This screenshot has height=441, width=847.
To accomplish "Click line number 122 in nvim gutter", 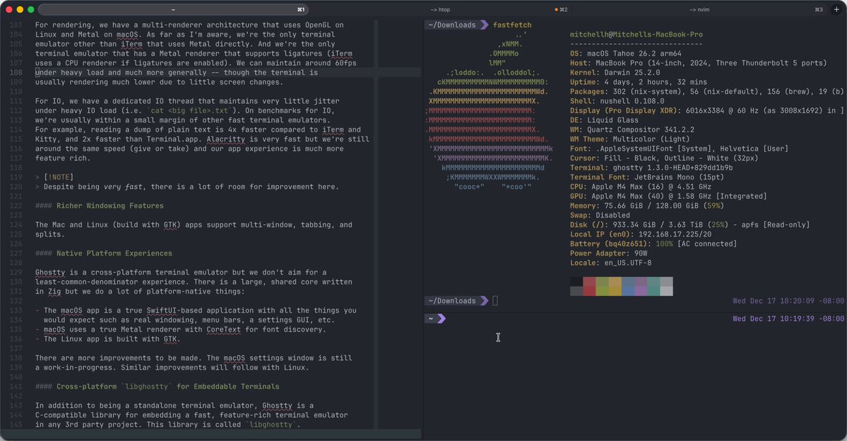I will [x=16, y=205].
